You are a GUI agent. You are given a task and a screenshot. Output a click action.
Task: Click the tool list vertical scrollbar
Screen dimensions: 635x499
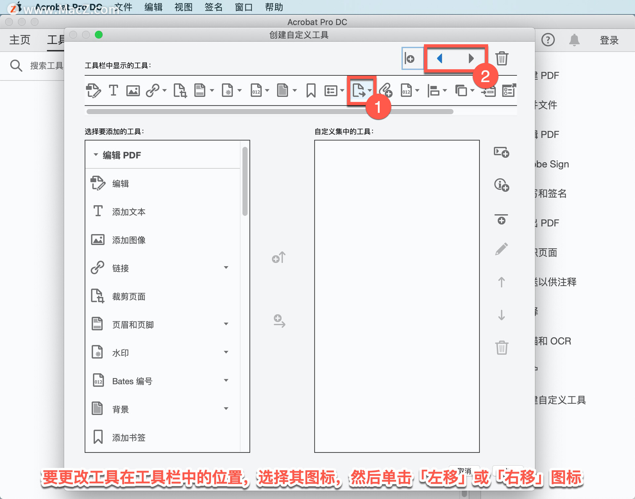click(245, 182)
